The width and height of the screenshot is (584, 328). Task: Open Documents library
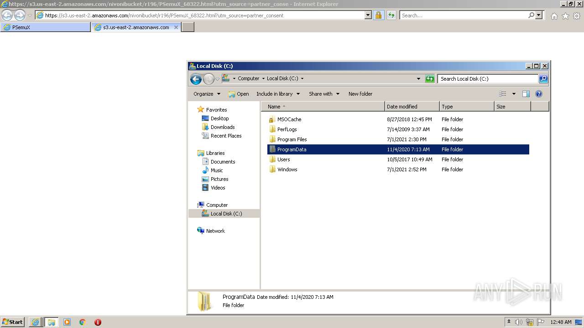click(x=223, y=162)
